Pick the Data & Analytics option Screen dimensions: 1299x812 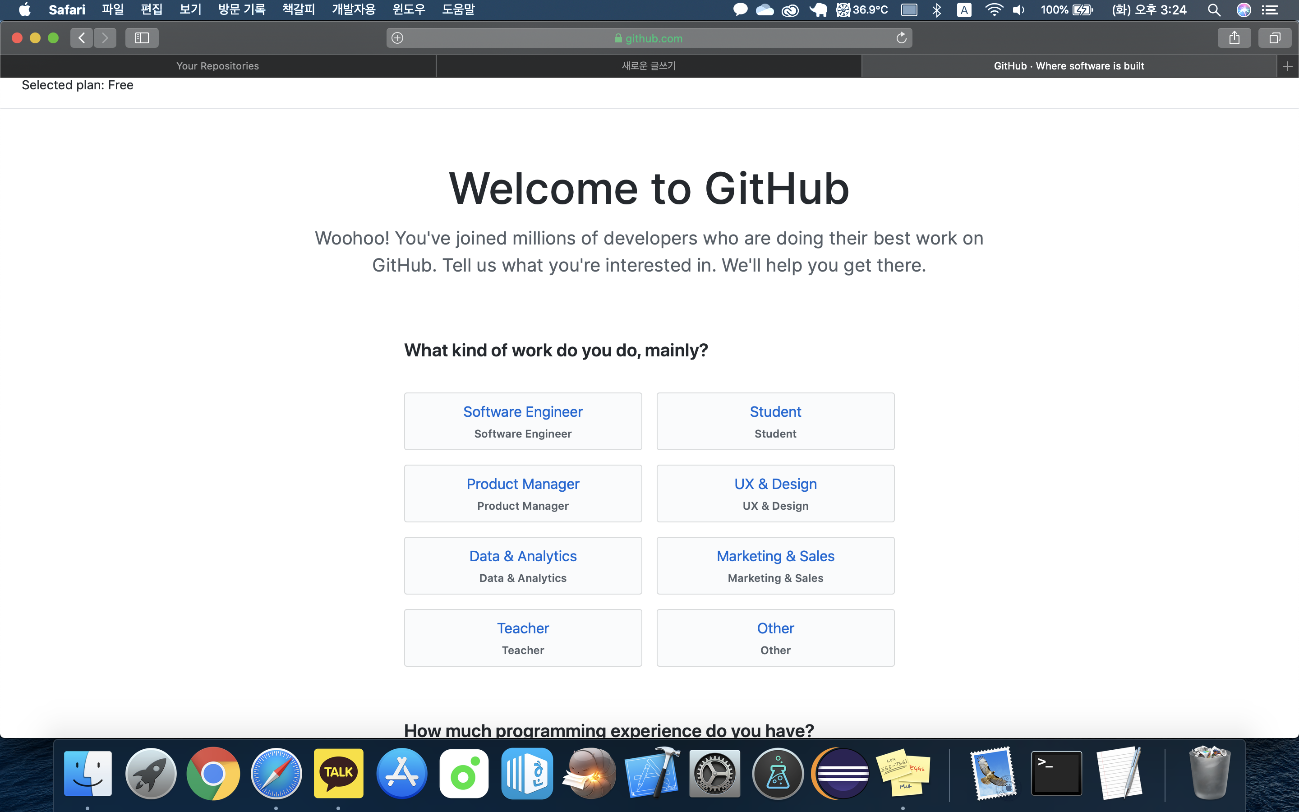523,566
